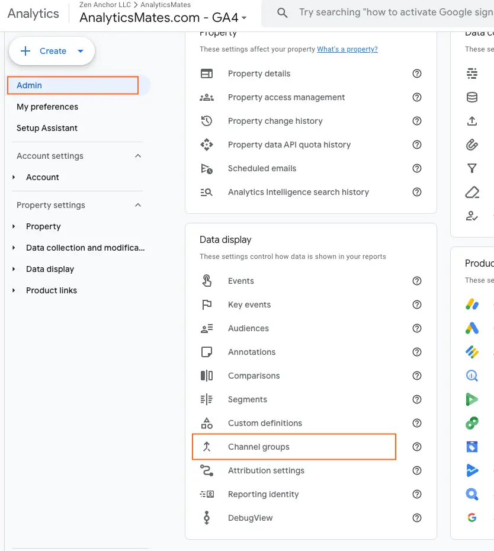Click the AdSense product link icon

click(x=472, y=305)
